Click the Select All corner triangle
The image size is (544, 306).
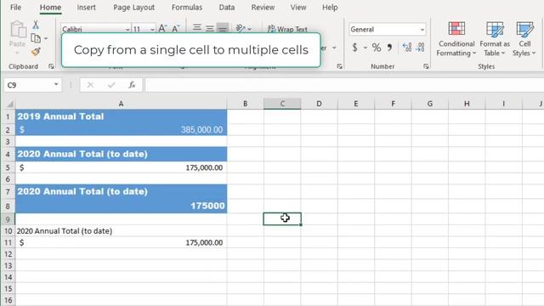pyautogui.click(x=10, y=104)
